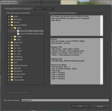Image resolution: width=112 pixels, height=111 pixels.
Task: Click the XDCAM EX folder icon
Action: (x=12, y=71)
